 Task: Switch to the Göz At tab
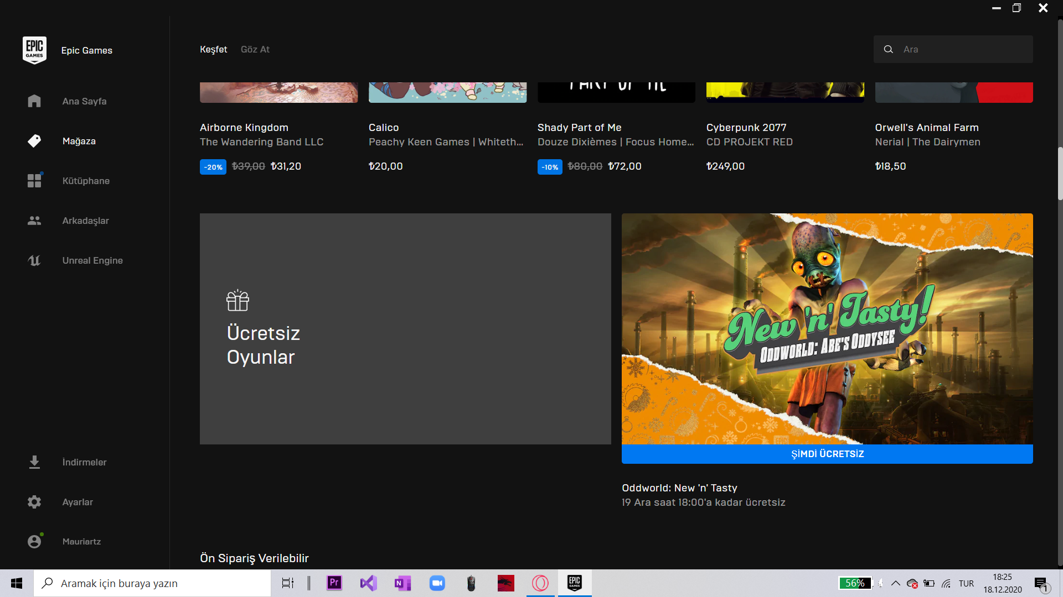click(x=255, y=49)
